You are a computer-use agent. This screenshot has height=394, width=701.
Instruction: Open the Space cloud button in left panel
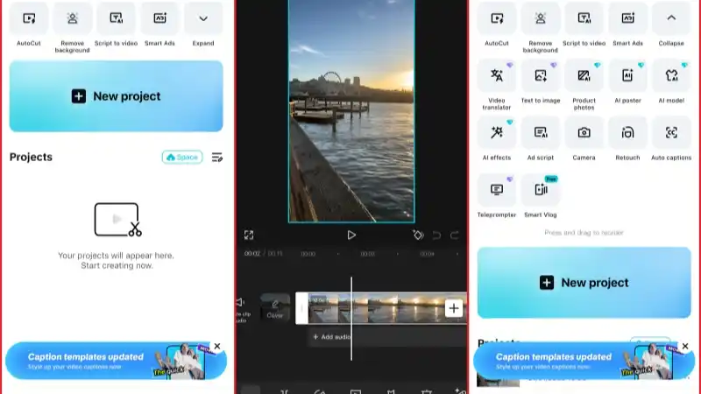click(182, 158)
